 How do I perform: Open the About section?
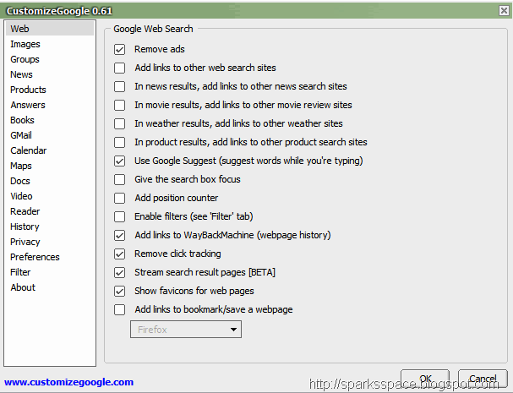coord(23,287)
